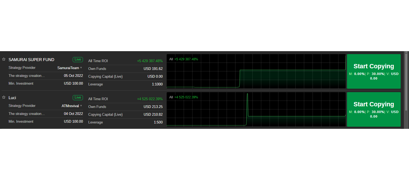
Task: Click the Live badge on Luci
Action: (x=78, y=97)
